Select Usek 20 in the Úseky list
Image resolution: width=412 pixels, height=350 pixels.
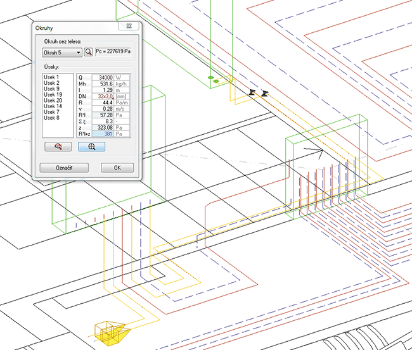click(x=53, y=100)
